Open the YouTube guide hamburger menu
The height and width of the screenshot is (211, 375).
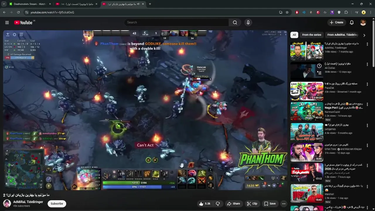tap(7, 23)
